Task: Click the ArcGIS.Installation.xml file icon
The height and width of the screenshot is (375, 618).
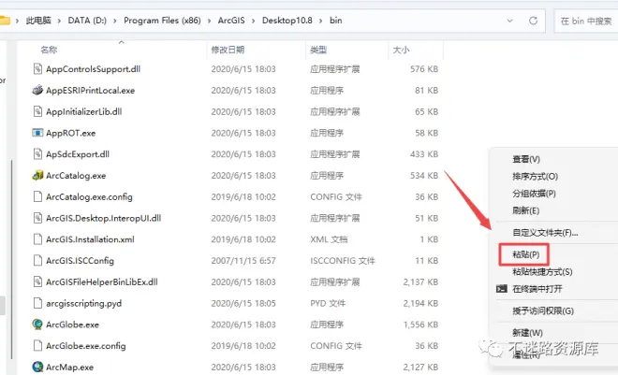Action: (37, 238)
